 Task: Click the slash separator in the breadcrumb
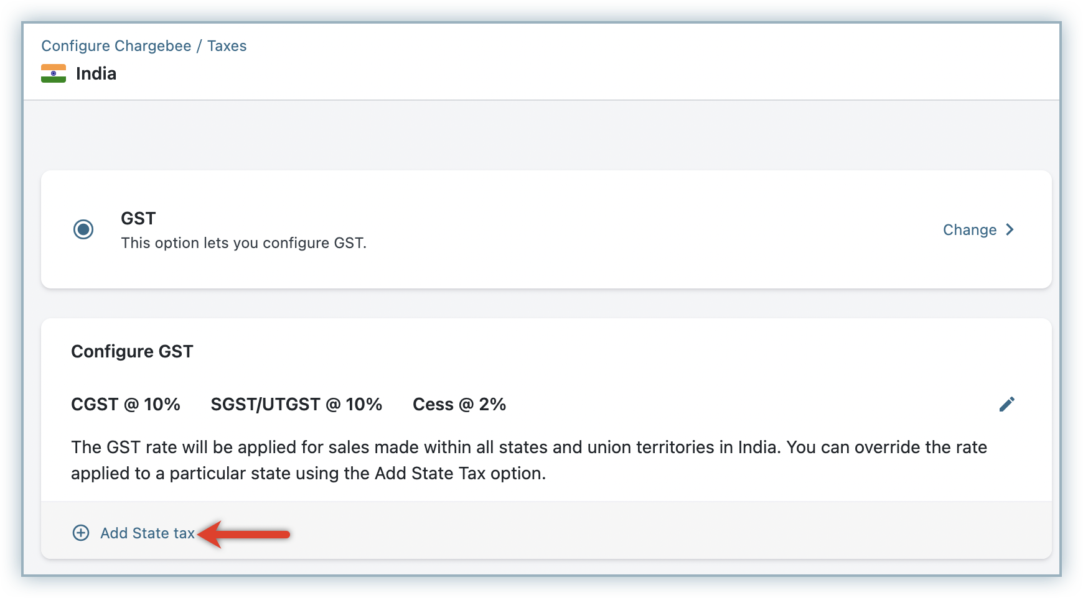pos(199,46)
